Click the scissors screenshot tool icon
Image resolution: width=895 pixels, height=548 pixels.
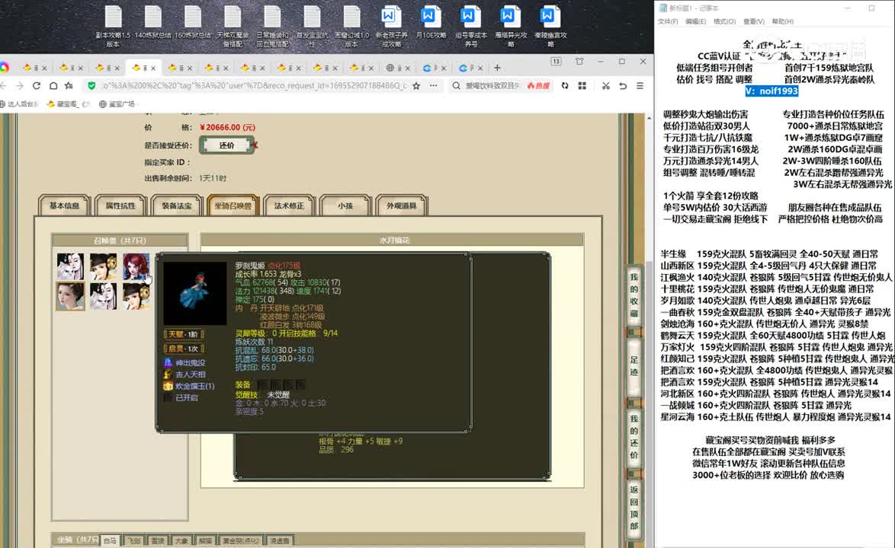point(605,85)
